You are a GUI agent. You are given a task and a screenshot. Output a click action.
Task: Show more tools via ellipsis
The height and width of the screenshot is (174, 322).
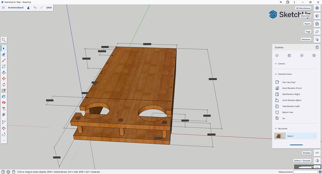(x=4, y=141)
